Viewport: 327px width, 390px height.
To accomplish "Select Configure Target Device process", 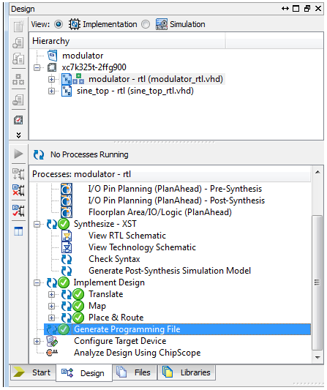I will click(x=120, y=341).
